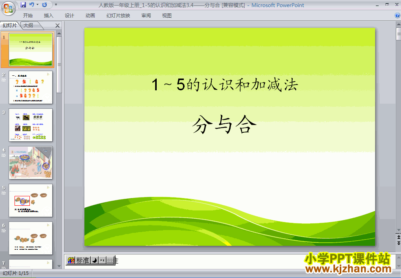Open the IME soft keyboard icon

coord(110,260)
